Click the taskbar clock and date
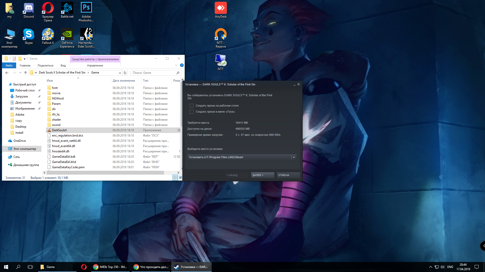 [x=463, y=267]
